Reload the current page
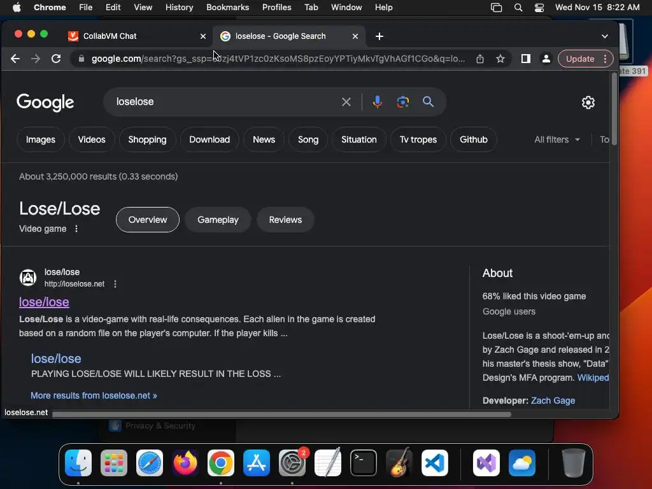Screen dimensions: 652x489 coord(56,59)
